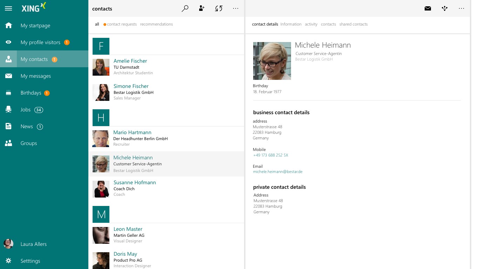Email michele.heimann@bestar.de via the link
The height and width of the screenshot is (269, 479).
point(278,172)
